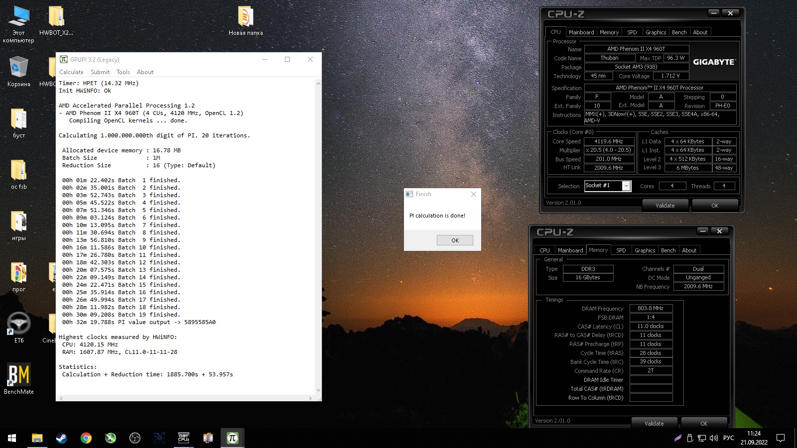
Task: Maximize the GPUPI window
Action: [x=287, y=59]
